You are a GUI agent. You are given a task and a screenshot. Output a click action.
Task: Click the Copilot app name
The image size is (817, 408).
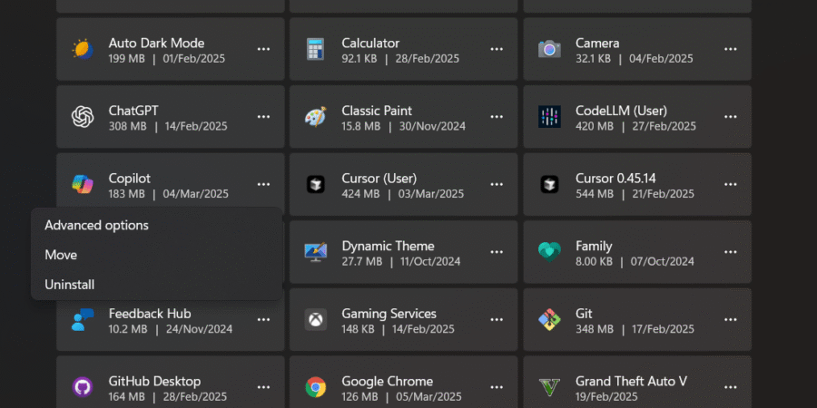pyautogui.click(x=129, y=179)
